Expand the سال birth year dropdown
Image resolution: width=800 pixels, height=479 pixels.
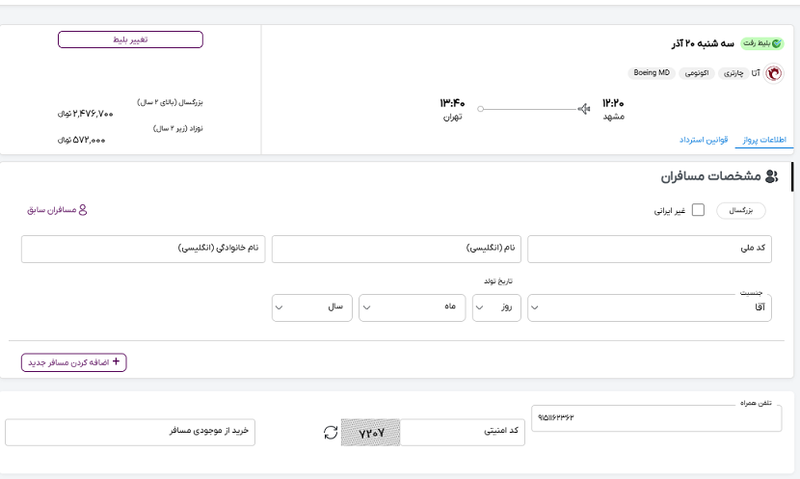tap(312, 307)
